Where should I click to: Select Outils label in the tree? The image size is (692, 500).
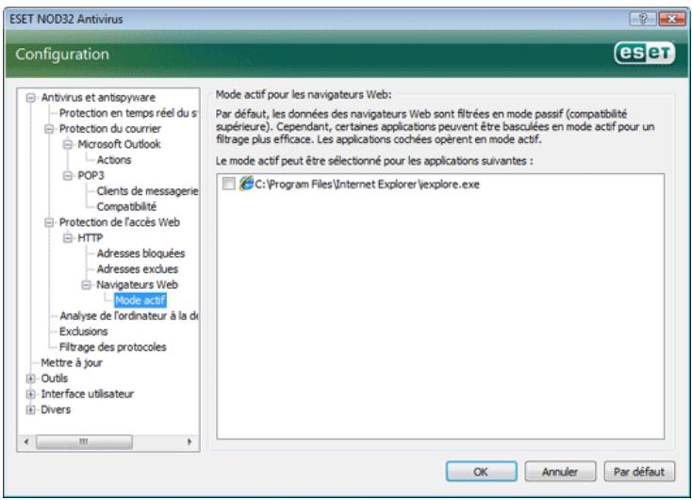[55, 379]
